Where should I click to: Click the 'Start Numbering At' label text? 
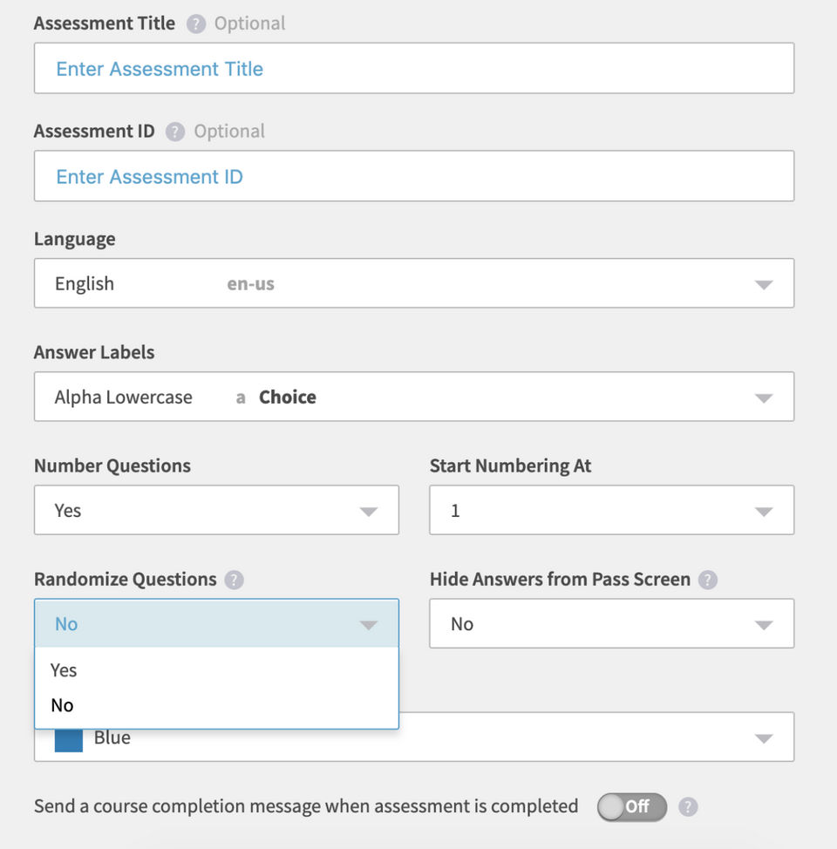point(510,465)
